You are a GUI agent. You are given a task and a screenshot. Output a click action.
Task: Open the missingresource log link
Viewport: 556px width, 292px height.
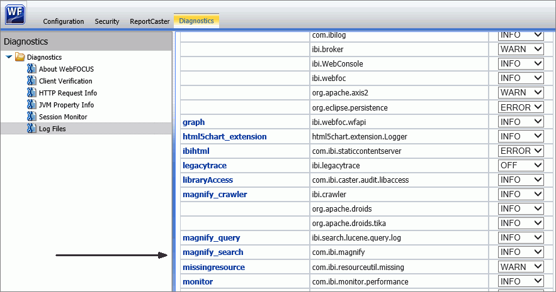click(214, 268)
